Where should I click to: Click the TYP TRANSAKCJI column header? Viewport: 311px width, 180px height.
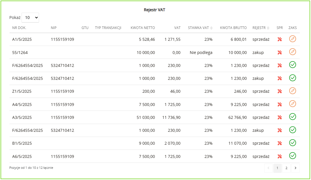[108, 28]
